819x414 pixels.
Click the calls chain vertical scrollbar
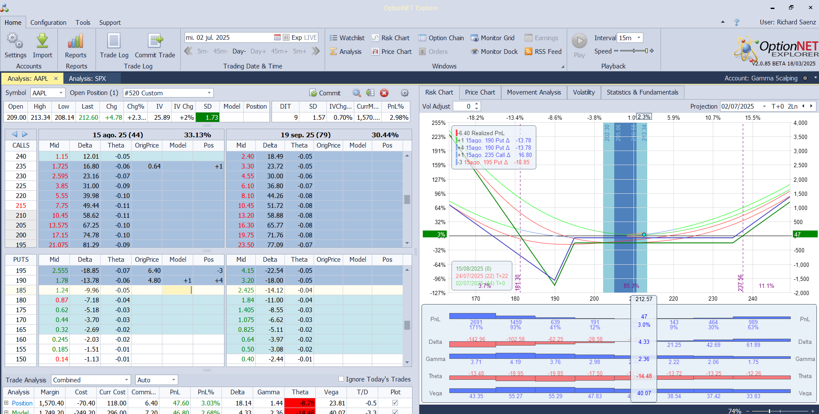[407, 199]
